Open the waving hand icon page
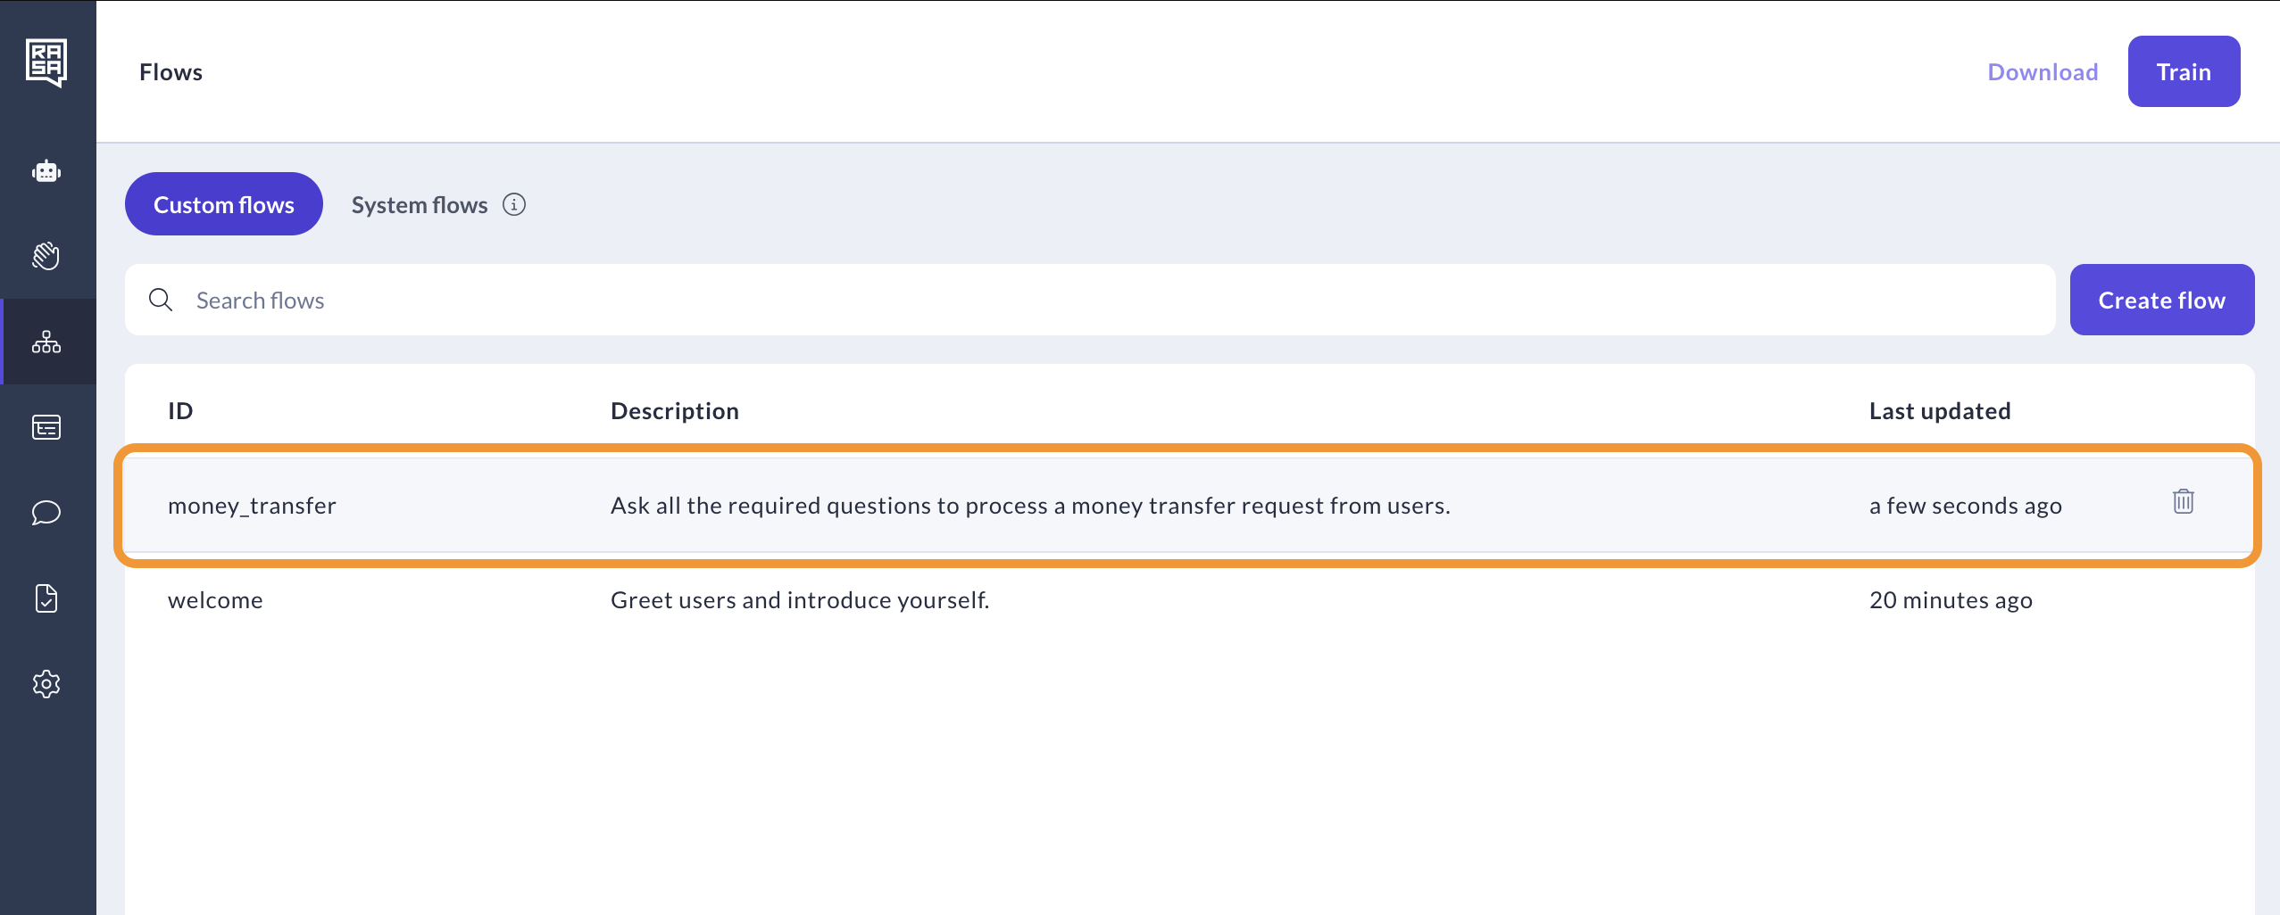Screen dimensions: 2280x915 tap(46, 256)
